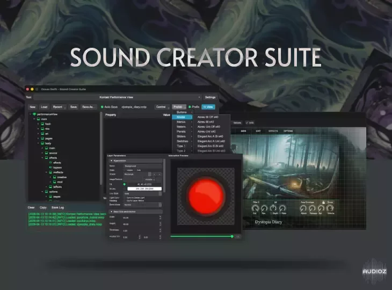Screen dimensions: 392x290
Task: Toggle the Solo state checkbox
Action: (x=134, y=170)
